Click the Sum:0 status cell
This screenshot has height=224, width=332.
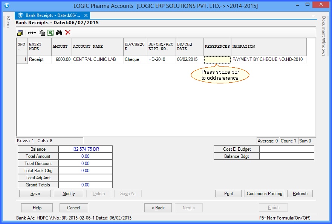[307, 141]
